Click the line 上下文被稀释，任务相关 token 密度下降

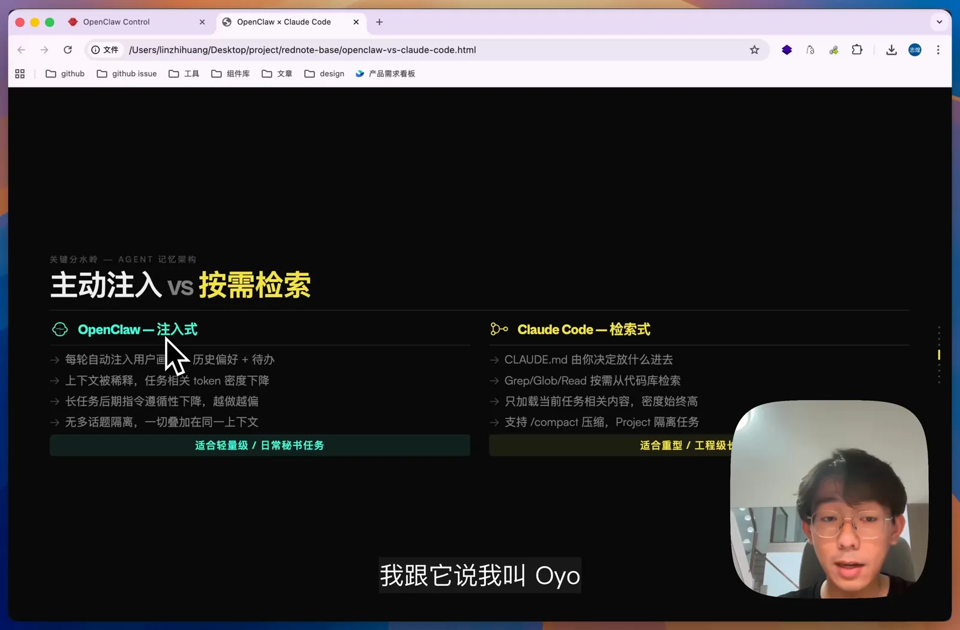[167, 380]
